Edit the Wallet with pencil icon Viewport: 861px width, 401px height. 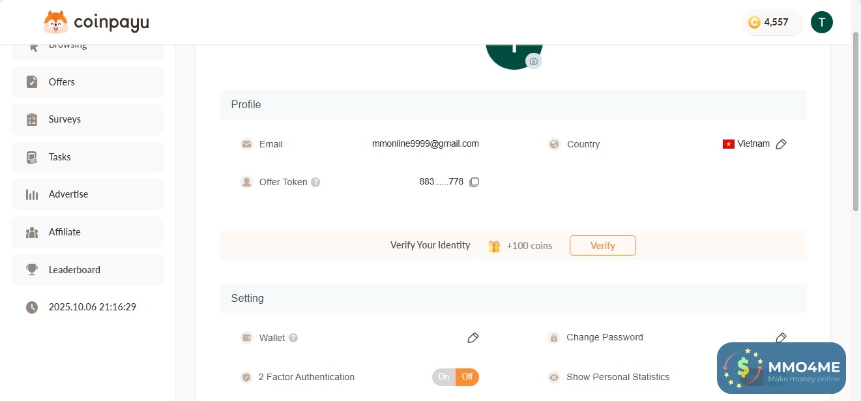(x=473, y=338)
